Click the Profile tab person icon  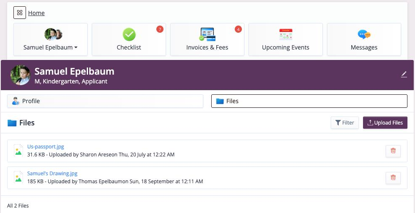16,101
